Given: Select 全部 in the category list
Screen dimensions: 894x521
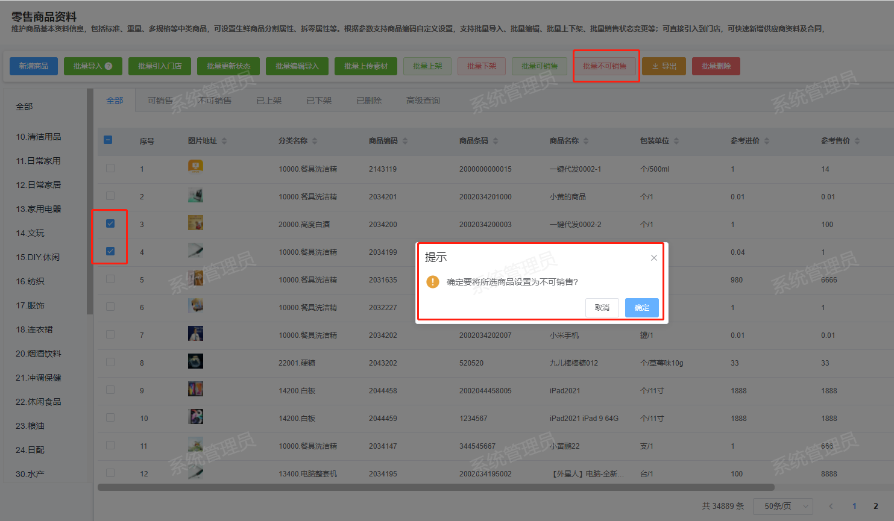Looking at the screenshot, I should pyautogui.click(x=24, y=107).
